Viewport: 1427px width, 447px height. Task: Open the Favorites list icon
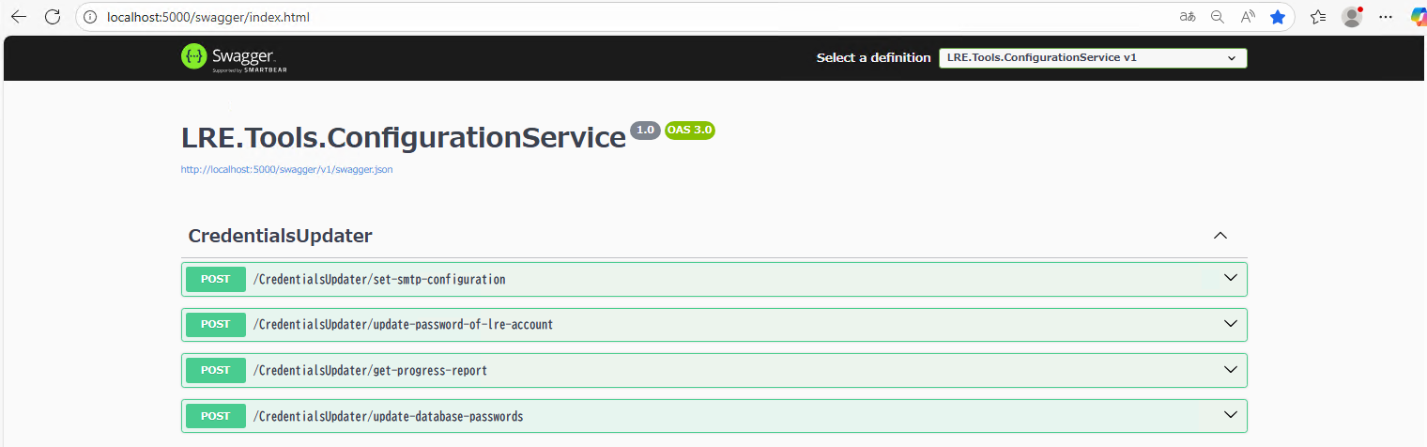[x=1318, y=17]
